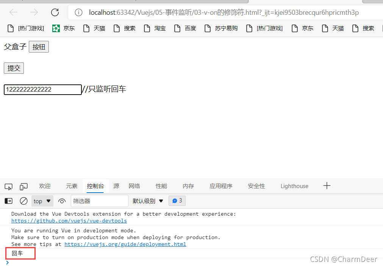Click the browser back arrow

click(x=13, y=12)
